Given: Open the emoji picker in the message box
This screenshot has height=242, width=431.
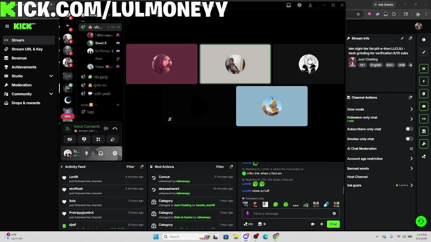Looking at the screenshot, I should pos(334,213).
